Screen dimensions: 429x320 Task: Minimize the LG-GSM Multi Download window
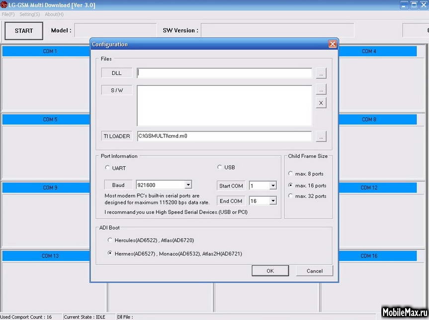point(404,4)
